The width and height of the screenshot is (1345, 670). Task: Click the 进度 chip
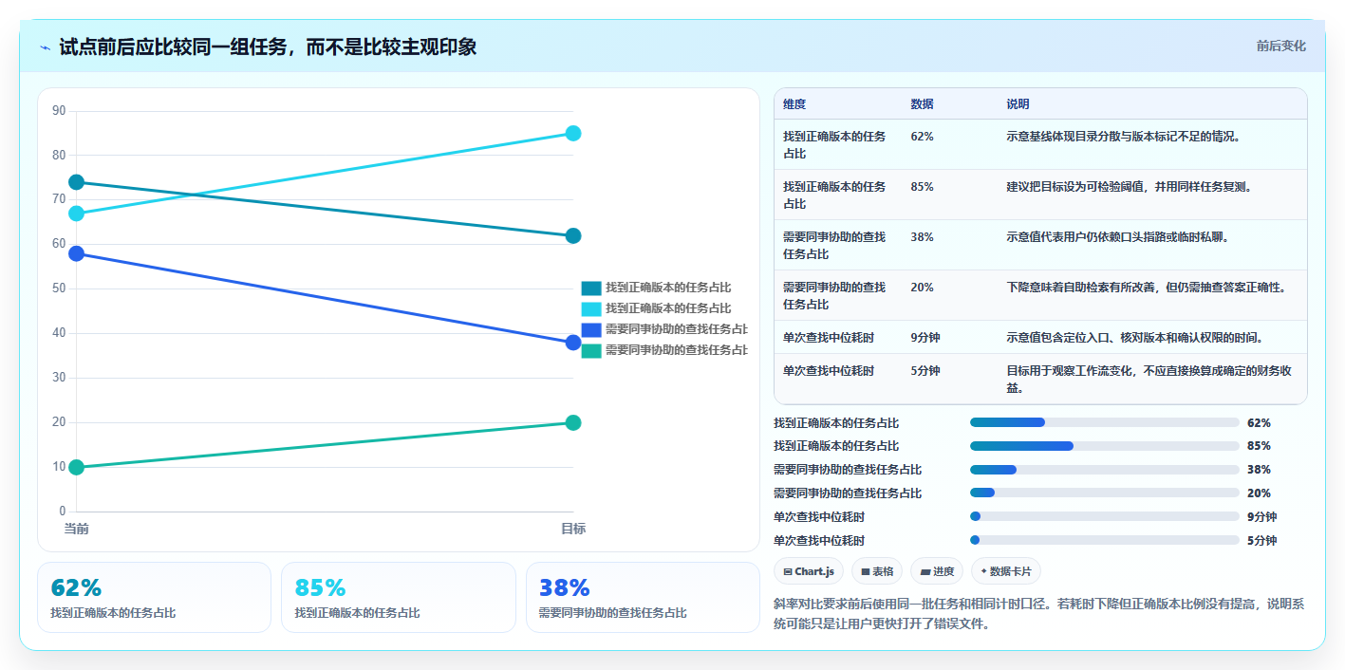(936, 571)
